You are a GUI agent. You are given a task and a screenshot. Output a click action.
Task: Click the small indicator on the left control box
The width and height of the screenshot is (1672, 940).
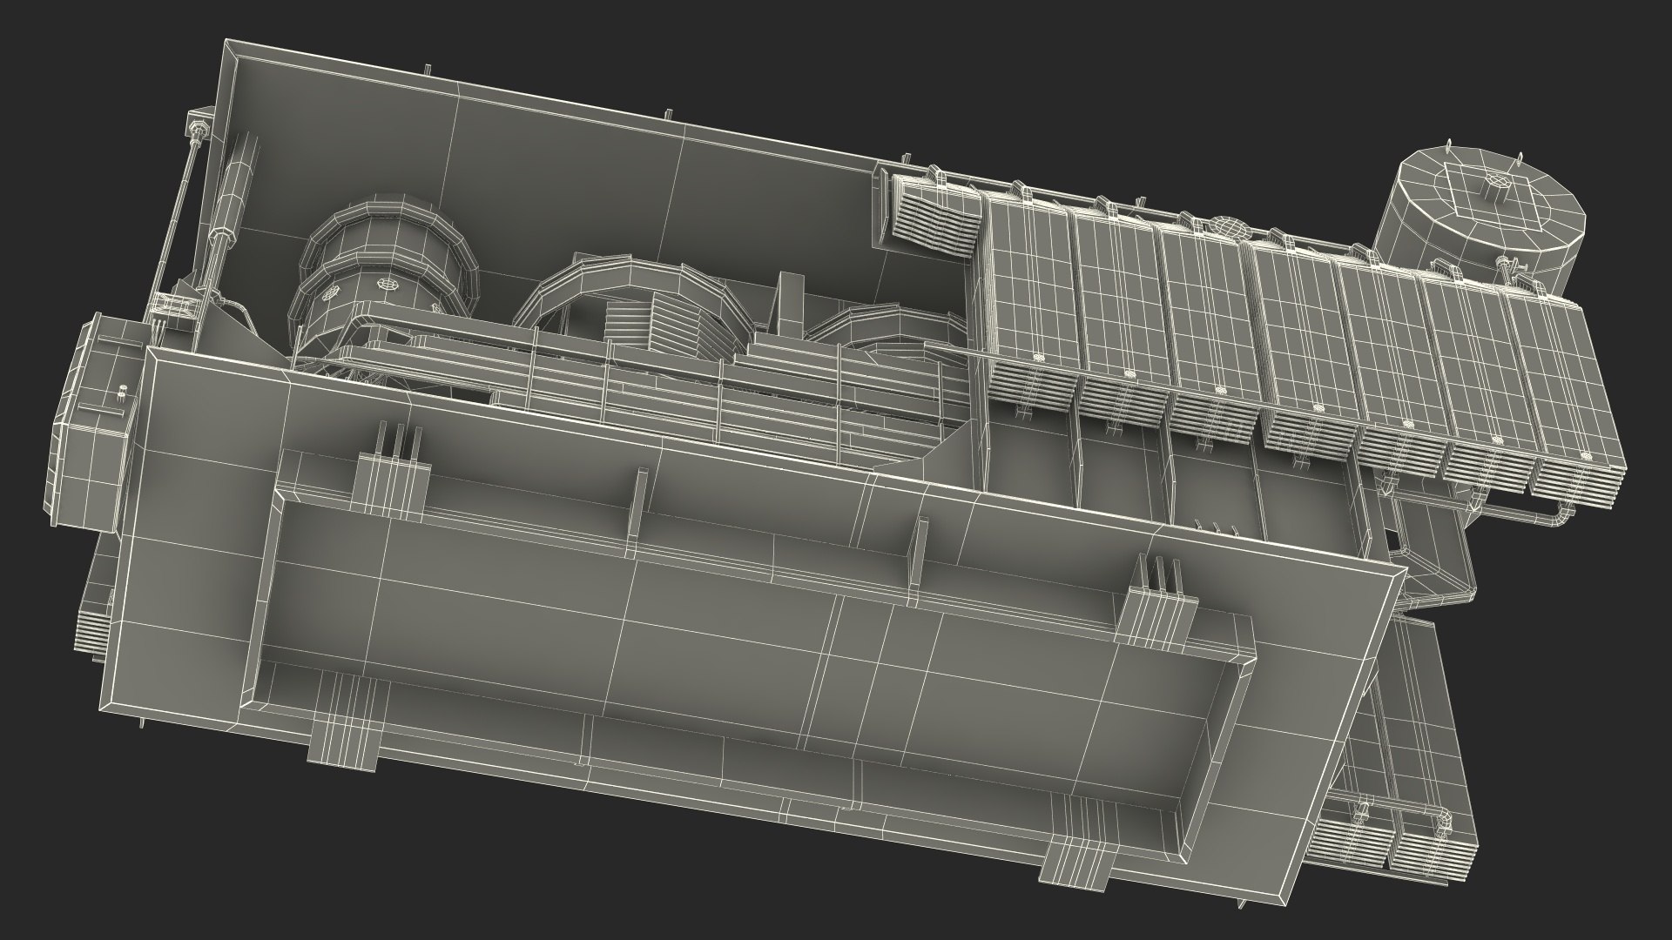tap(121, 391)
